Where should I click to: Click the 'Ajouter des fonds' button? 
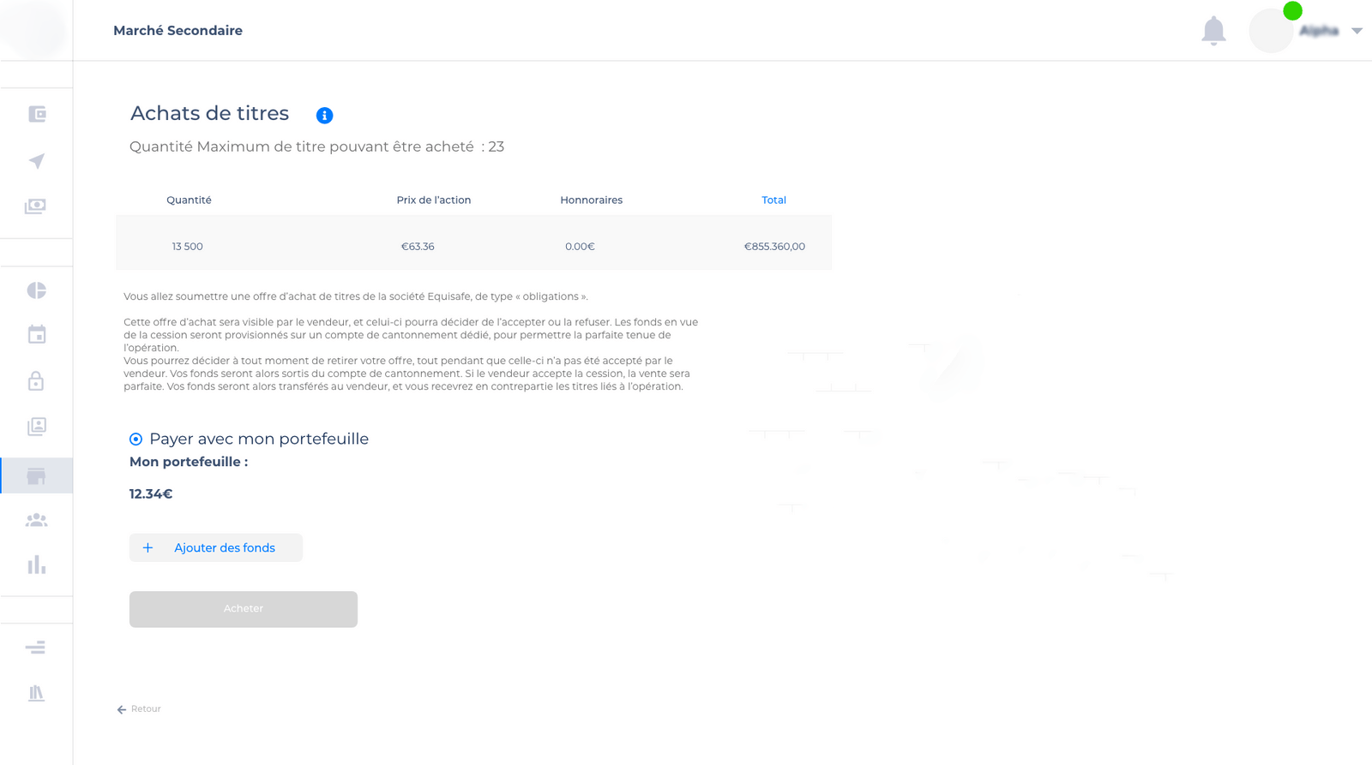pos(216,548)
